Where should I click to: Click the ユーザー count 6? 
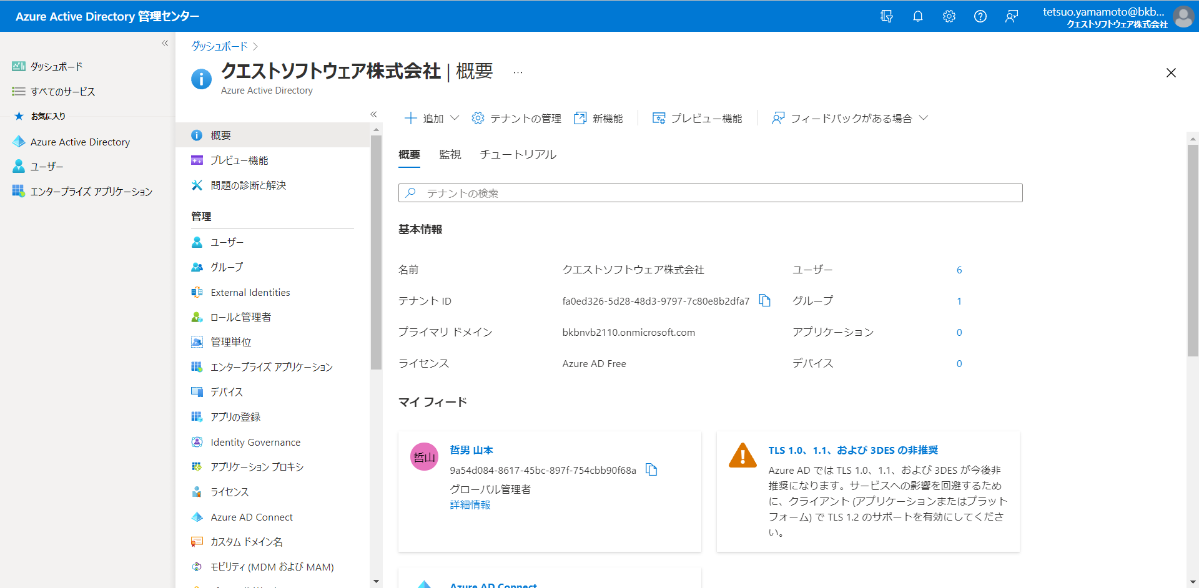[959, 270]
